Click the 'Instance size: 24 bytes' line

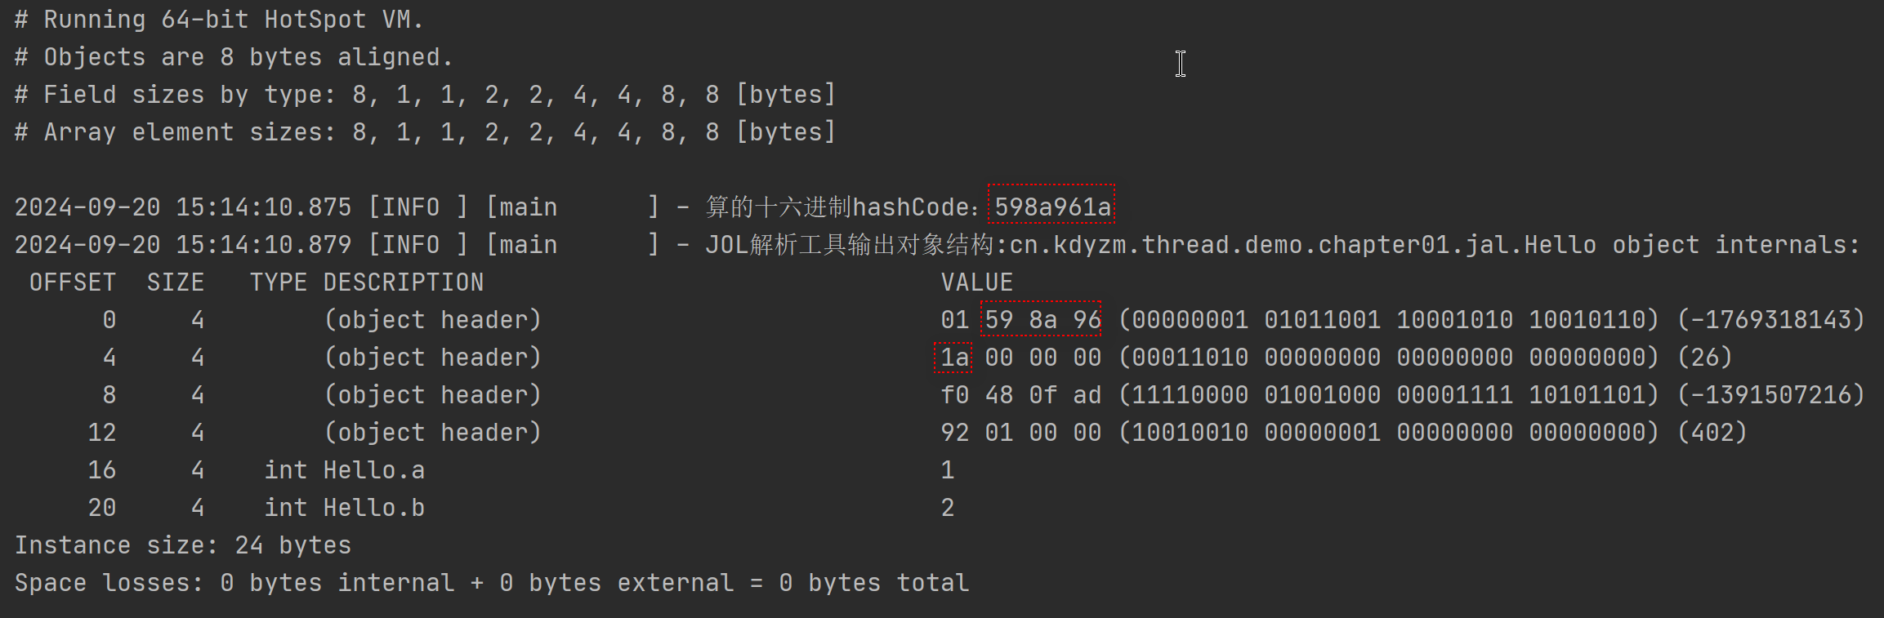point(183,545)
